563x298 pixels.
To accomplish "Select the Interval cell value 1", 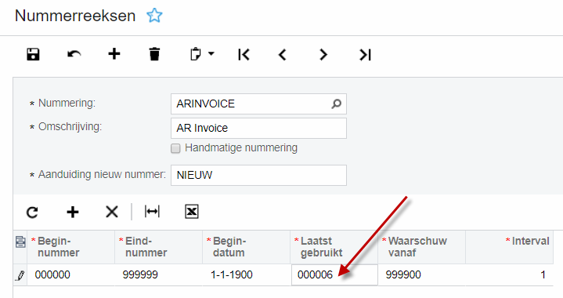I will coord(509,275).
